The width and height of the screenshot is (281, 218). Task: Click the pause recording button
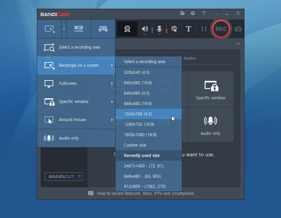pyautogui.click(x=204, y=29)
